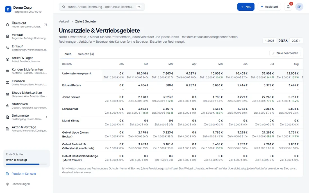309x193 pixels.
Task: Click the Plattform-Konsole icon
Action: click(x=8, y=174)
